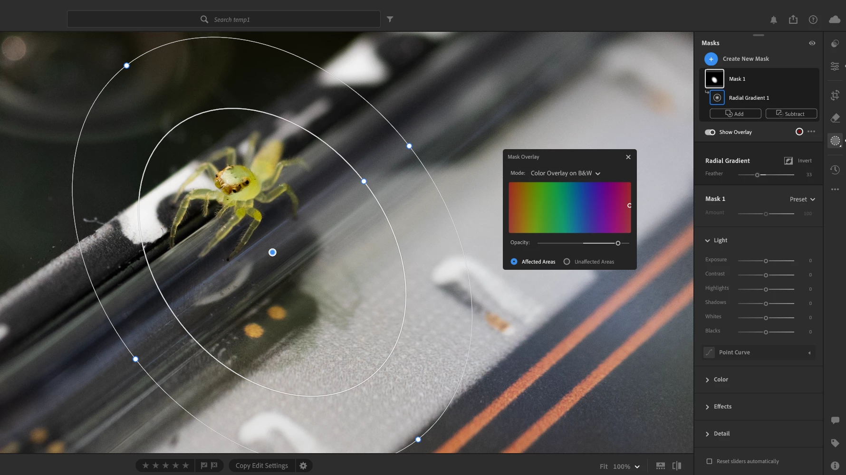
Task: Open the overlay Mode dropdown
Action: [566, 173]
